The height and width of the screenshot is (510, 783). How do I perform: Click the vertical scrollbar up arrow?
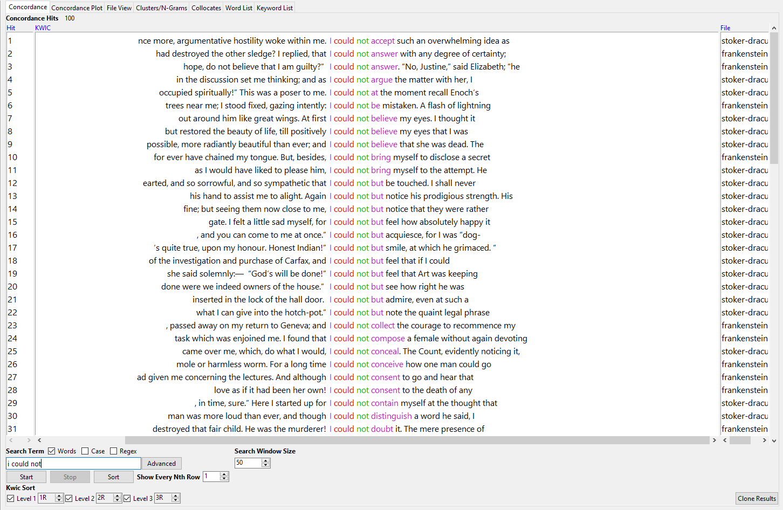[774, 28]
